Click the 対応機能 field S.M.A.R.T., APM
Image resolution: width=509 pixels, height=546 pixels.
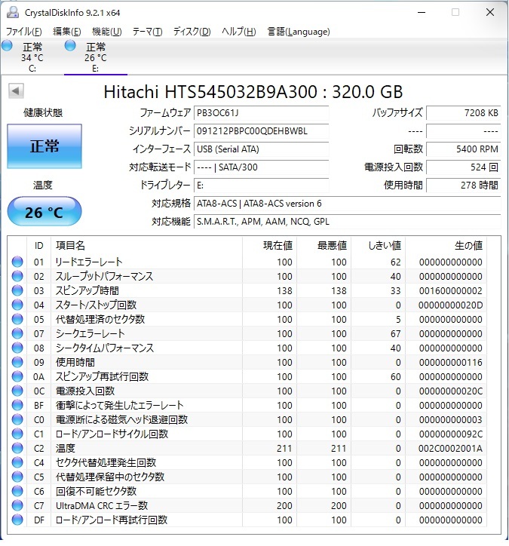[347, 222]
